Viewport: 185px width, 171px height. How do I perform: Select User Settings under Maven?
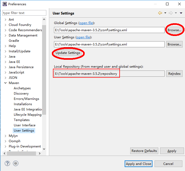pyautogui.click(x=24, y=131)
